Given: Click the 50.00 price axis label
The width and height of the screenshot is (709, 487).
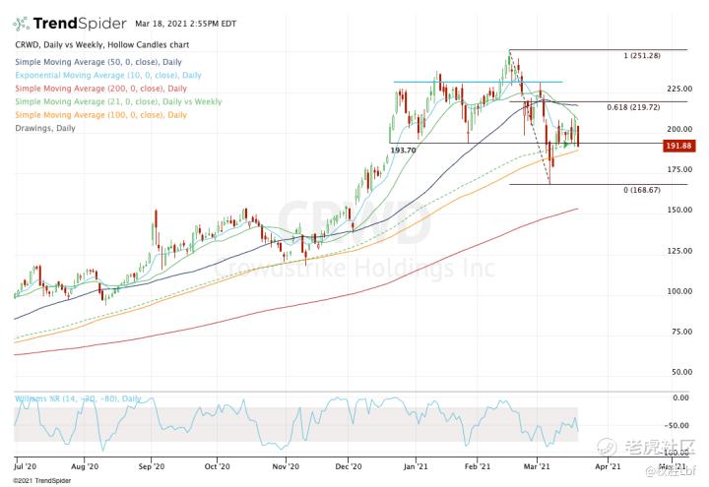Looking at the screenshot, I should pos(681,372).
